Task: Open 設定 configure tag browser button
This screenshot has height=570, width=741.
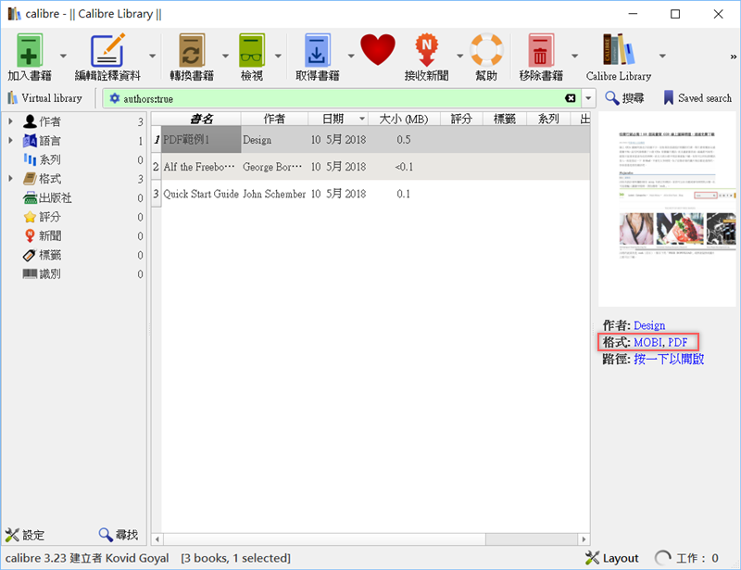Action: (25, 535)
